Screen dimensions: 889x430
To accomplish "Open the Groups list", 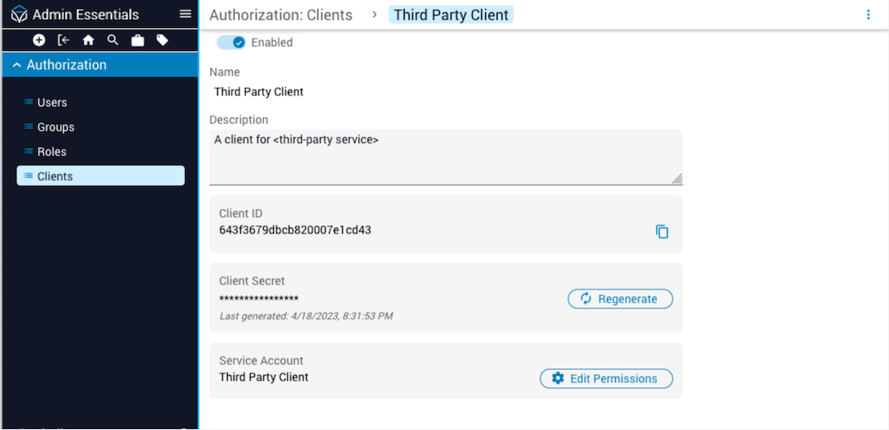I will point(56,127).
